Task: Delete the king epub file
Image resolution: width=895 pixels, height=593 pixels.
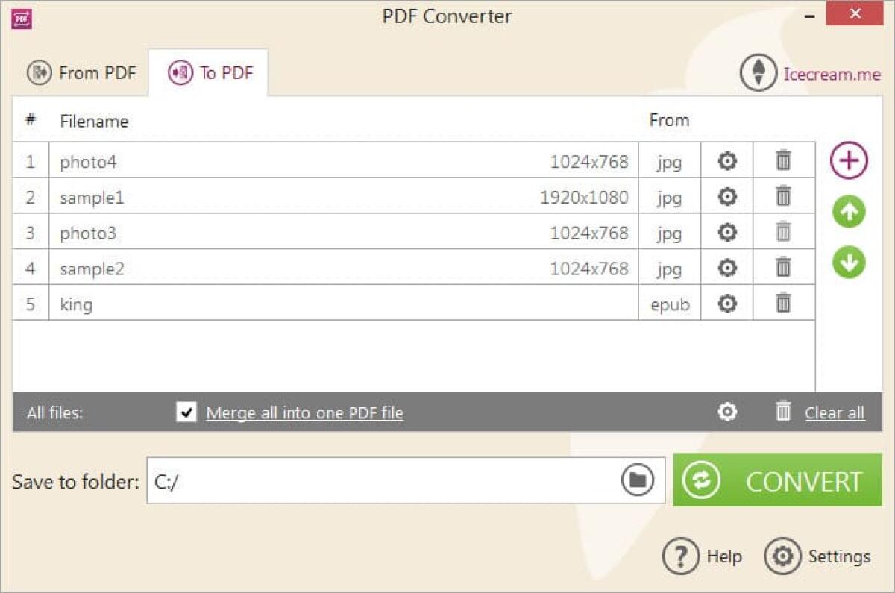Action: pos(783,304)
